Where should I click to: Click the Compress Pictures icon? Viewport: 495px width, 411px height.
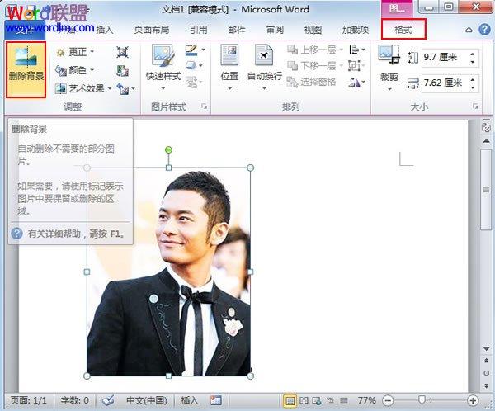[x=122, y=52]
